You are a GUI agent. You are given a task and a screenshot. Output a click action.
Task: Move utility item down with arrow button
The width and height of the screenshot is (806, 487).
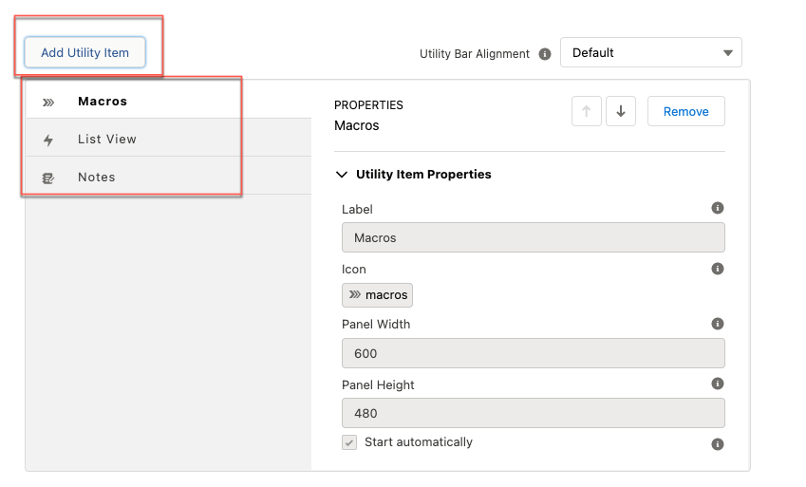pos(620,111)
